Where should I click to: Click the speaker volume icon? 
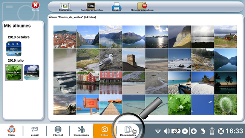click(x=167, y=131)
